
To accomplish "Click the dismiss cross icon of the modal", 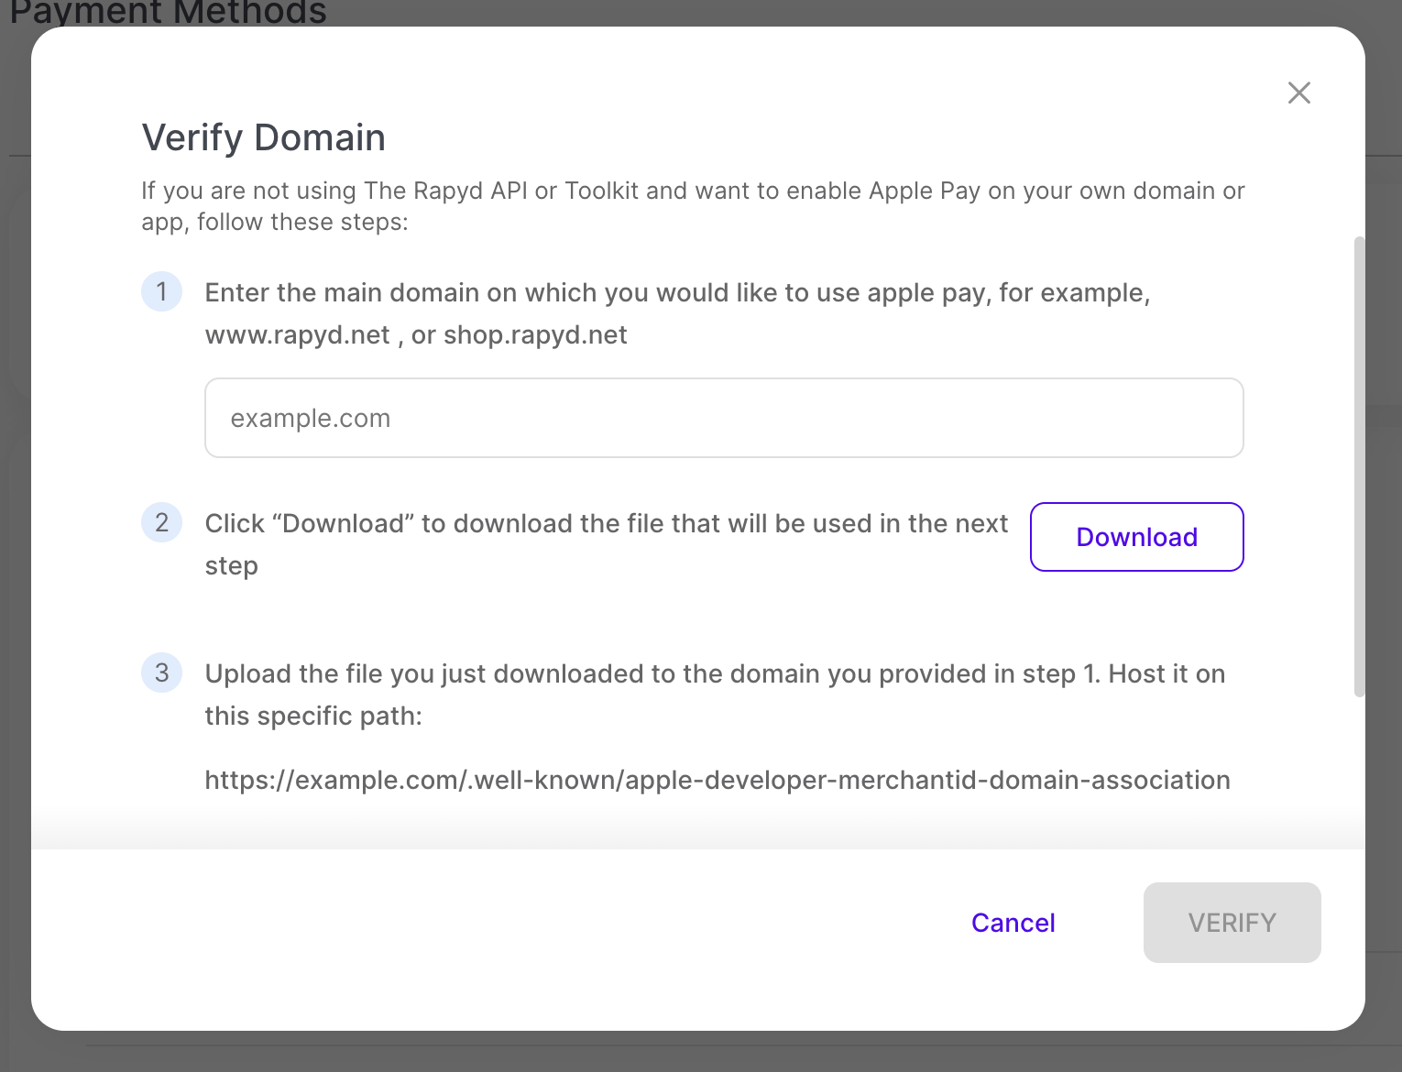I will 1298,93.
